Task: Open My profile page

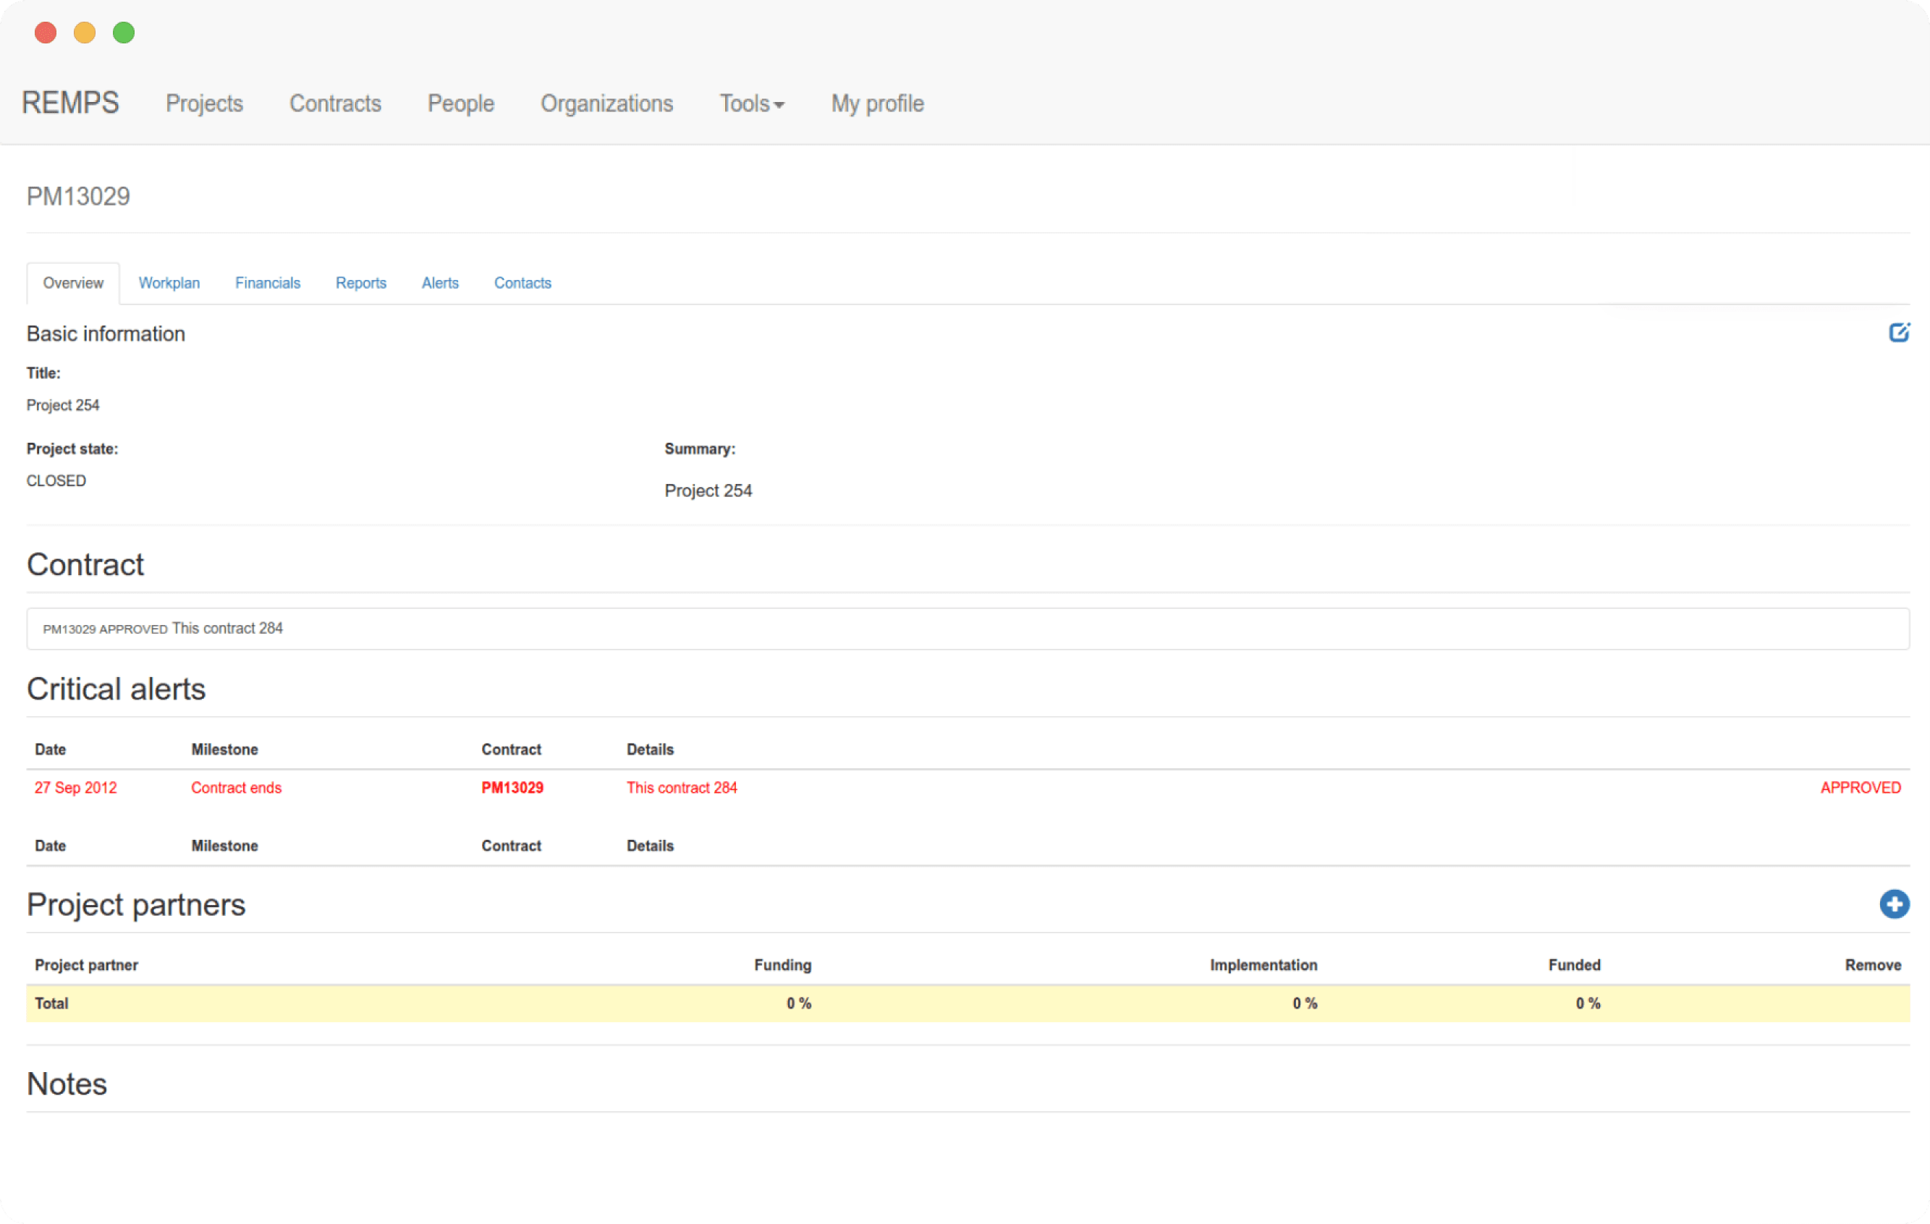Action: [x=877, y=103]
